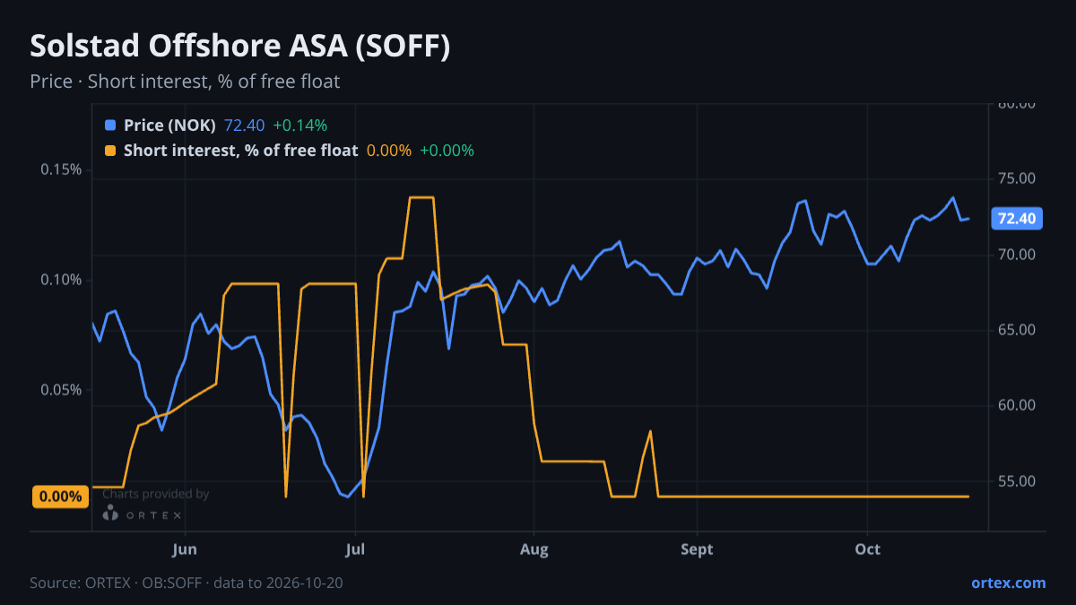1076x605 pixels.
Task: Click the Sept x-axis label
Action: [x=697, y=549]
